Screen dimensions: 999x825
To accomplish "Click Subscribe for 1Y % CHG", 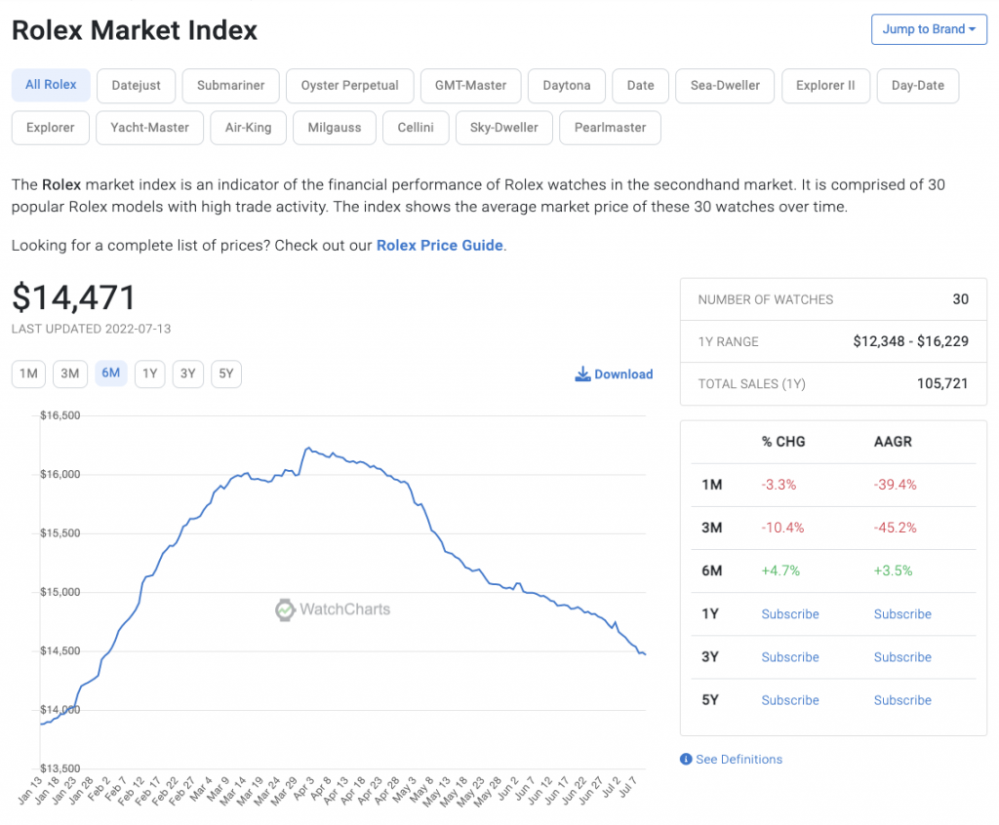I will click(x=790, y=614).
